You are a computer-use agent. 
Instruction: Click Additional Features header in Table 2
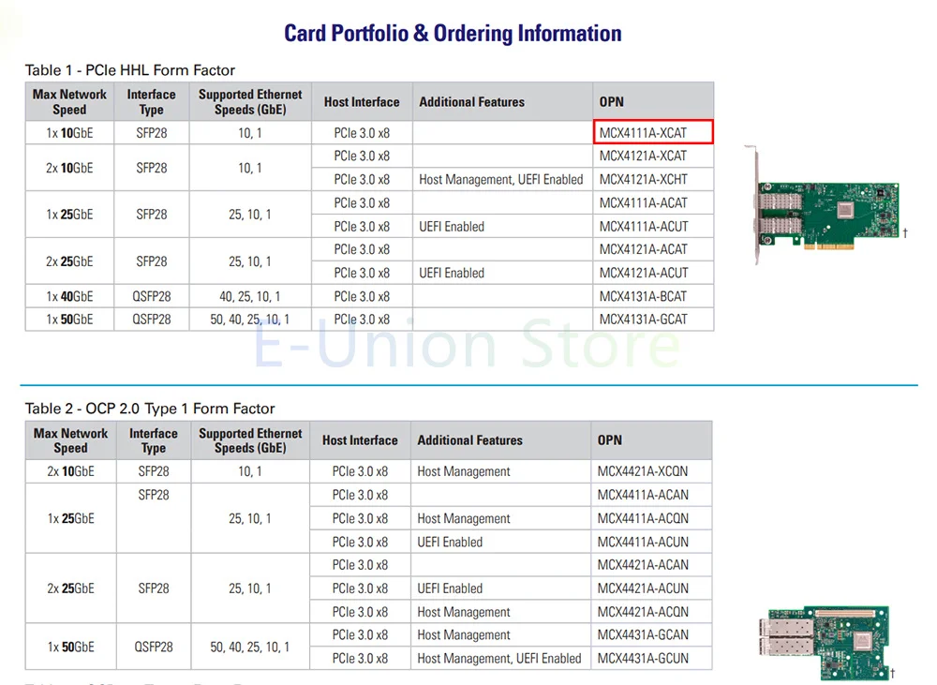click(469, 440)
